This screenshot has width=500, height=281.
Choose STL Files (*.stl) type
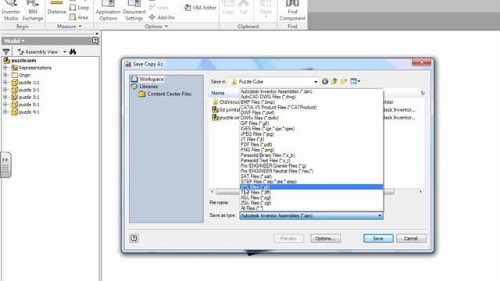tap(311, 187)
